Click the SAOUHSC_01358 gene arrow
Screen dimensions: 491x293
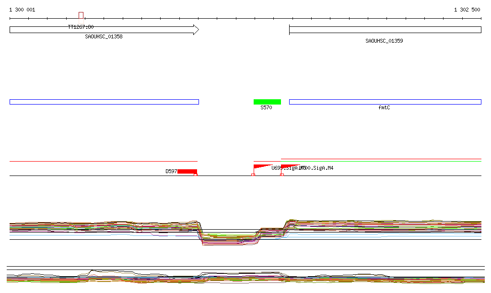tap(104, 30)
